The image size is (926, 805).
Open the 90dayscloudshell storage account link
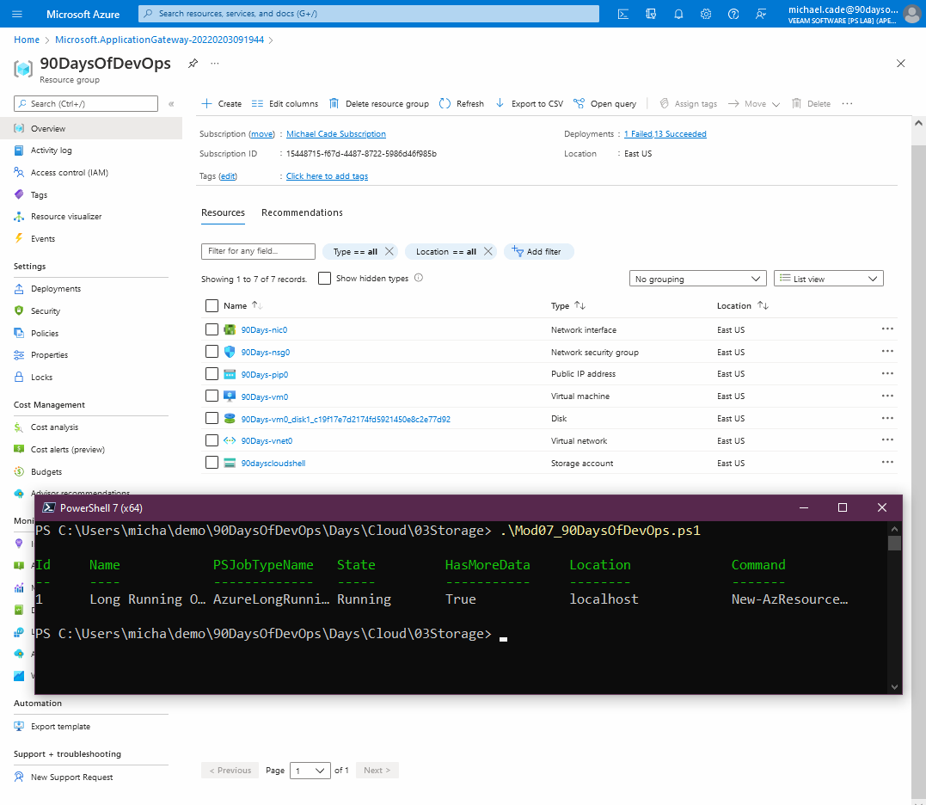coord(273,464)
